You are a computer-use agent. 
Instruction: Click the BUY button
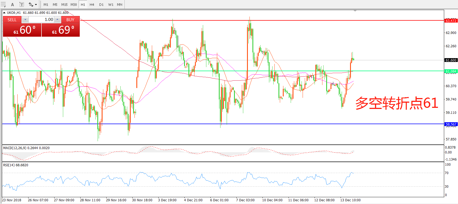click(70, 20)
